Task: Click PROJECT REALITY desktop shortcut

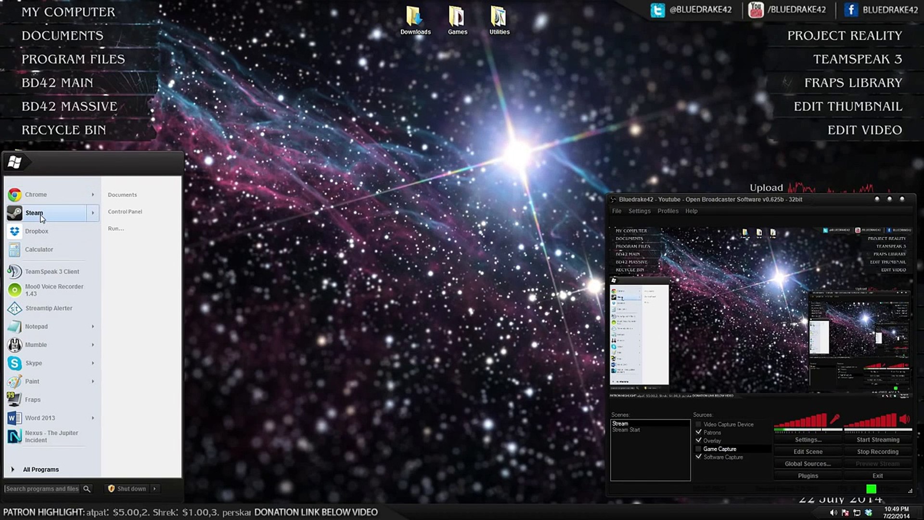Action: point(845,36)
